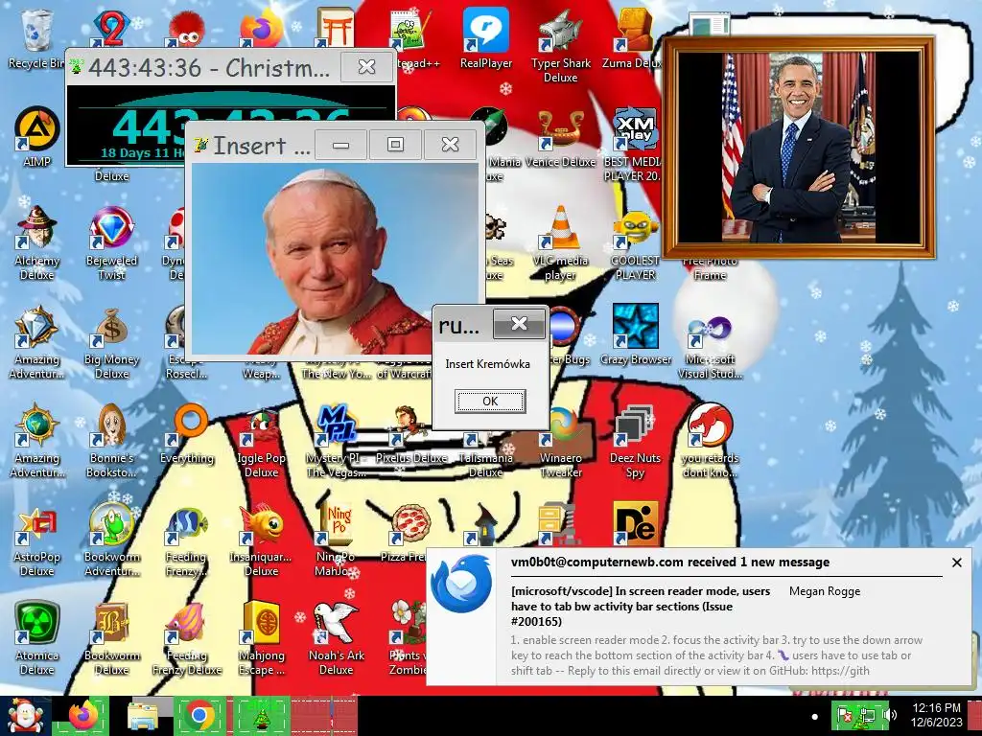Launch VLC media player shortcut
The image size is (982, 736).
pos(560,242)
